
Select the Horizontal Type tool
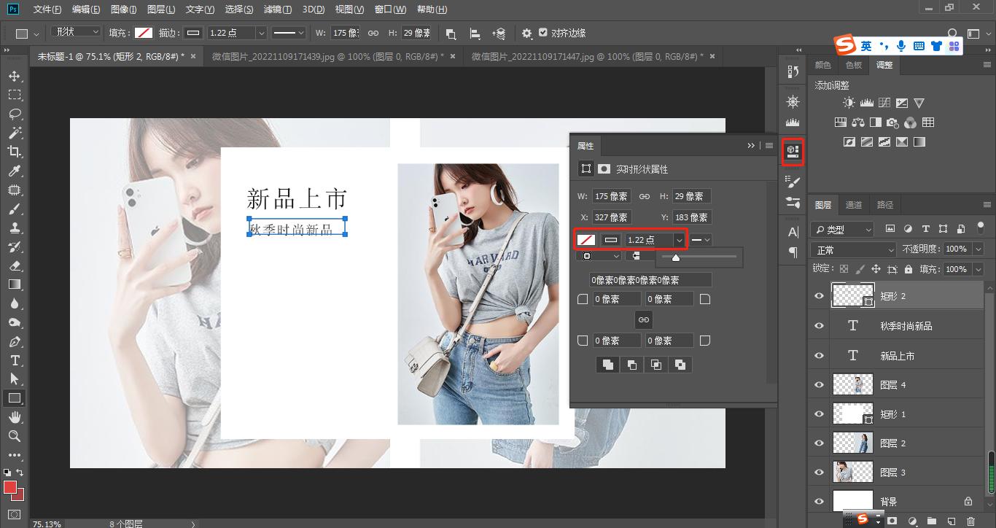point(15,360)
